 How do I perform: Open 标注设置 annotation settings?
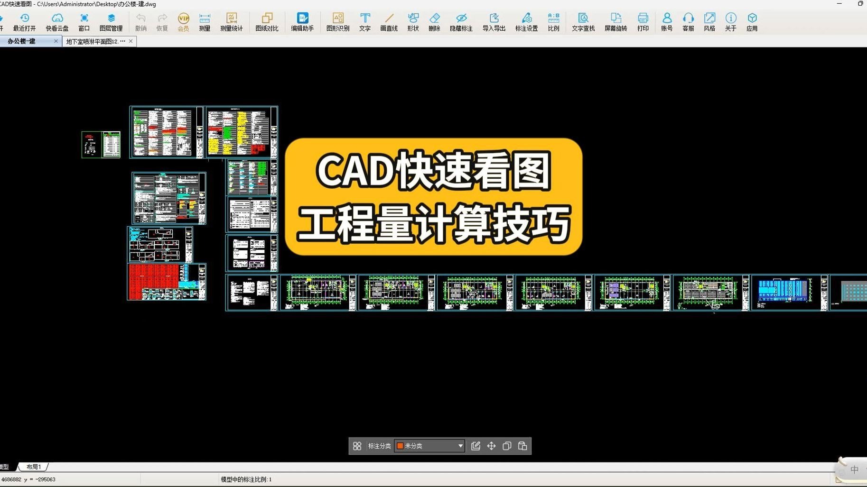coord(526,21)
